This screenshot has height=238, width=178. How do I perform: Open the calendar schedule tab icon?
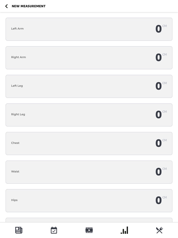click(54, 230)
